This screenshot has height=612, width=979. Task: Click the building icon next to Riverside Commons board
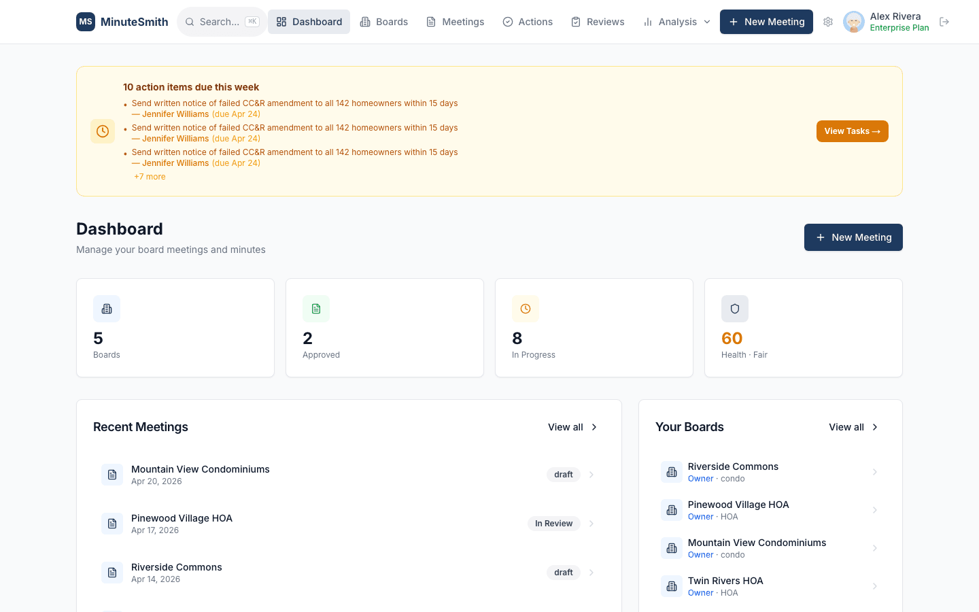click(x=672, y=471)
